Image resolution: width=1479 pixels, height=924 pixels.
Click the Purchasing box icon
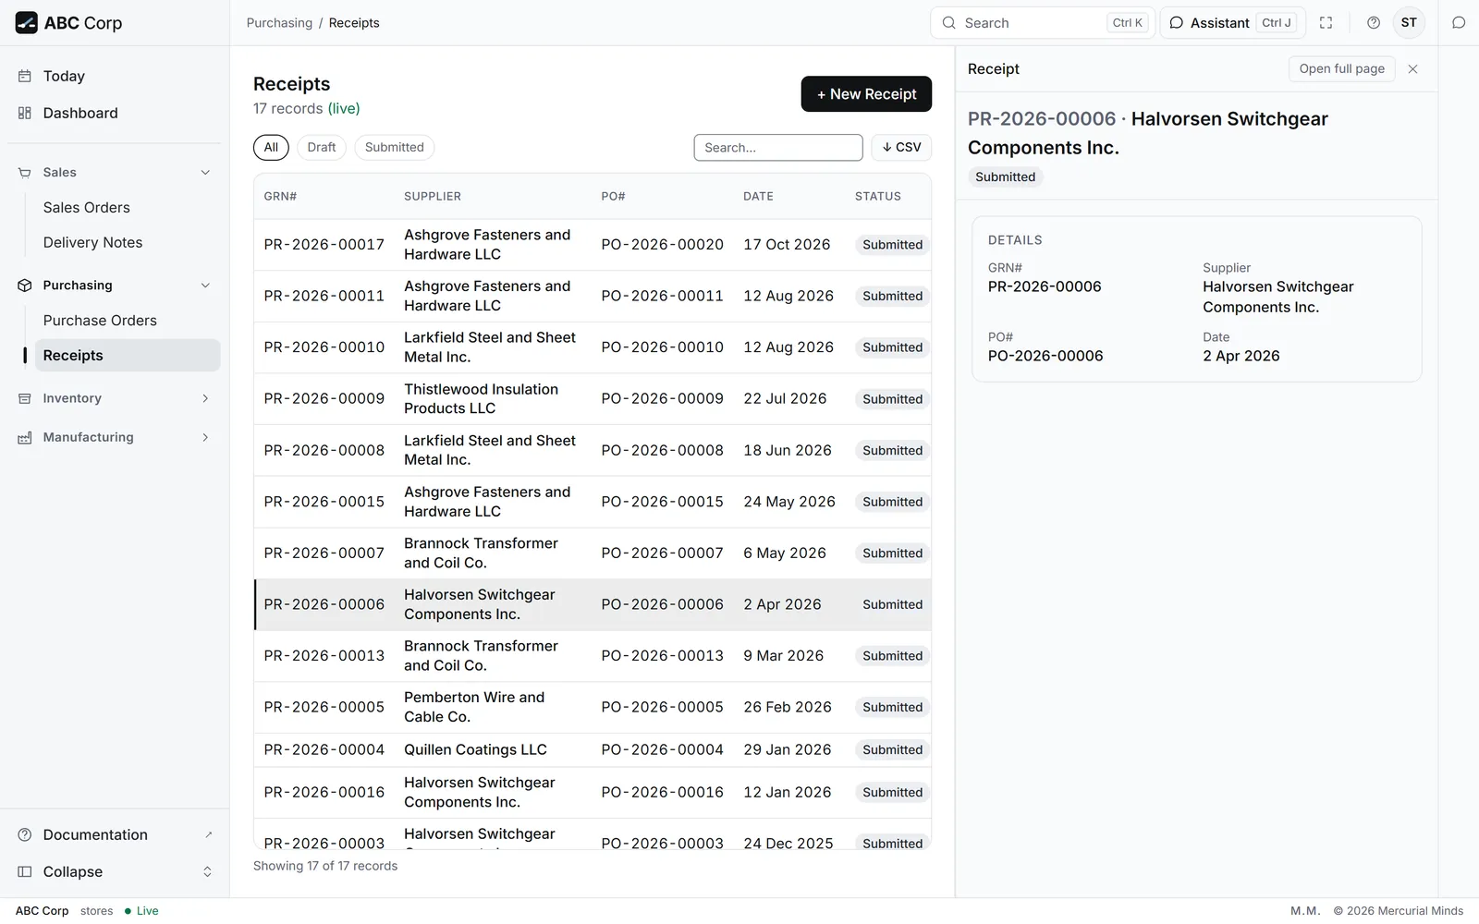pos(25,286)
